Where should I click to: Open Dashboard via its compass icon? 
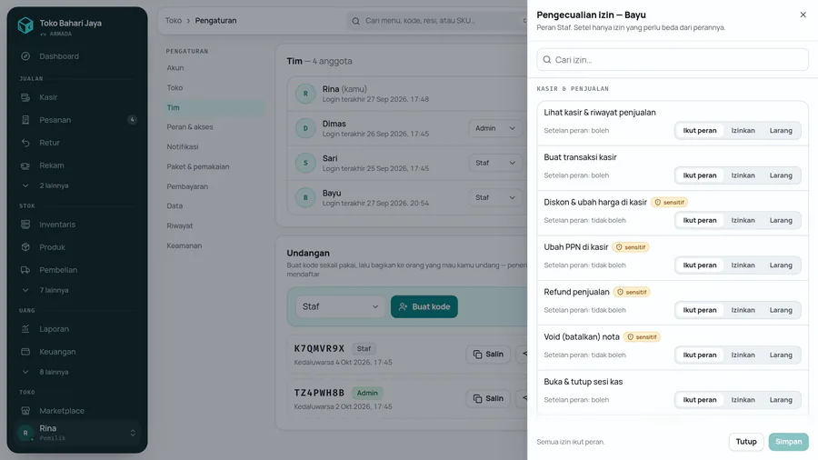click(25, 56)
